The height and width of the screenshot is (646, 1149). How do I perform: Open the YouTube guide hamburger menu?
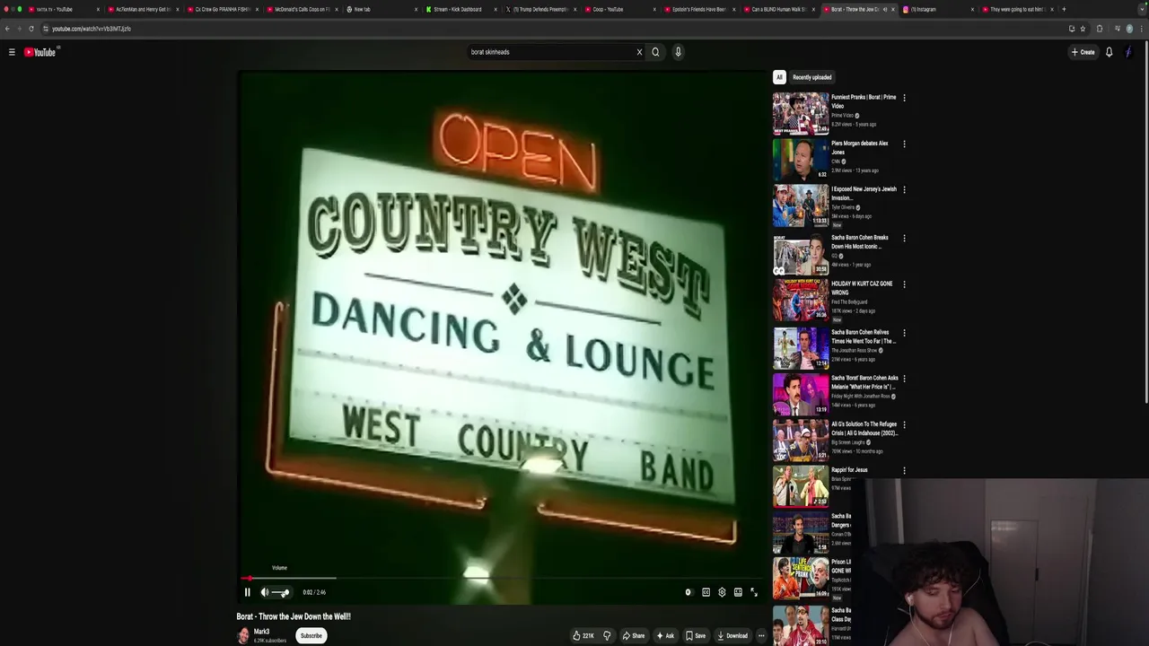(x=12, y=52)
